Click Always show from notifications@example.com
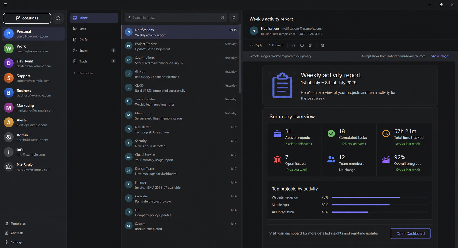The image size is (458, 248). click(393, 56)
